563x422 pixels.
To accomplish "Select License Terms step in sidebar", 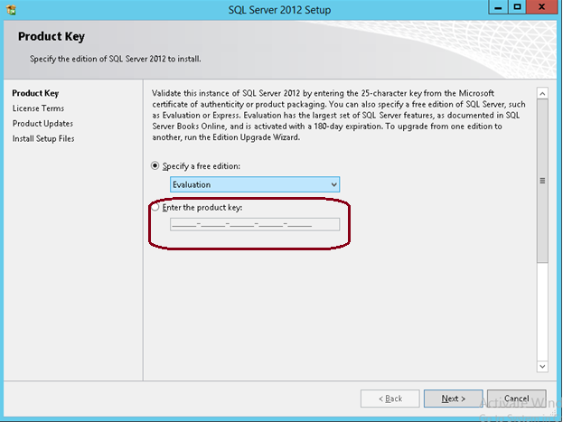I will tap(38, 108).
